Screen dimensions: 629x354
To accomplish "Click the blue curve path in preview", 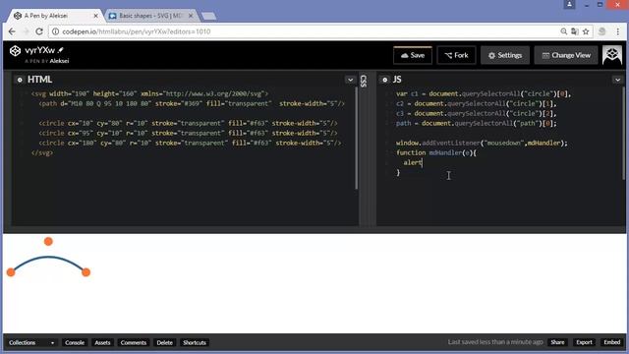I will pyautogui.click(x=48, y=258).
